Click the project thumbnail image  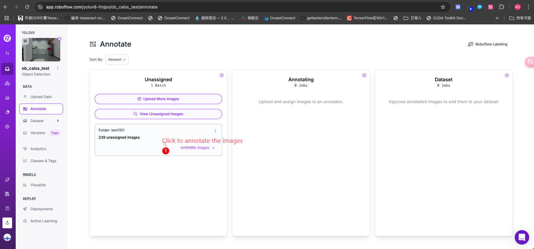[41, 50]
